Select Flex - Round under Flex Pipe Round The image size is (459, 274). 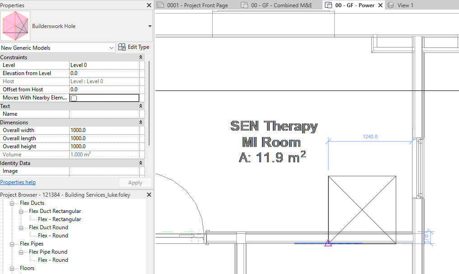[53, 260]
